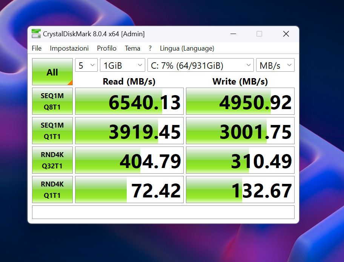The height and width of the screenshot is (262, 344).
Task: Run all benchmarks with the All button
Action: [x=52, y=72]
